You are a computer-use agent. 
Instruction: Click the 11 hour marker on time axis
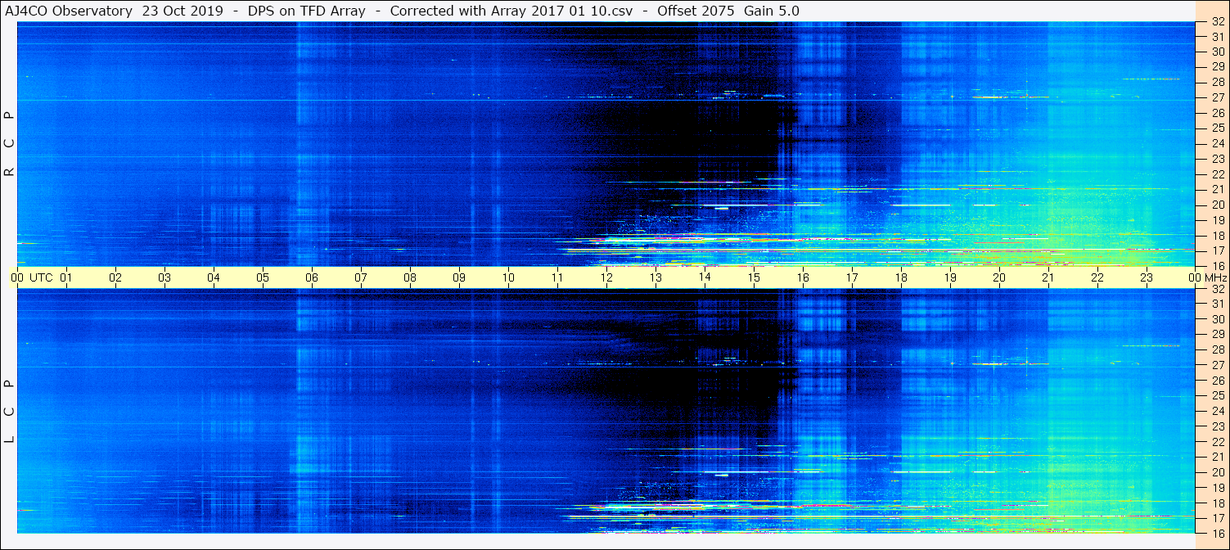point(557,277)
